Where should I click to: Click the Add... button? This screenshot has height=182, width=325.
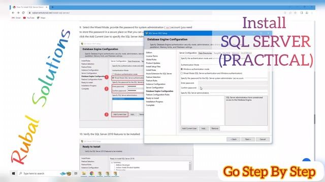tap(204, 128)
